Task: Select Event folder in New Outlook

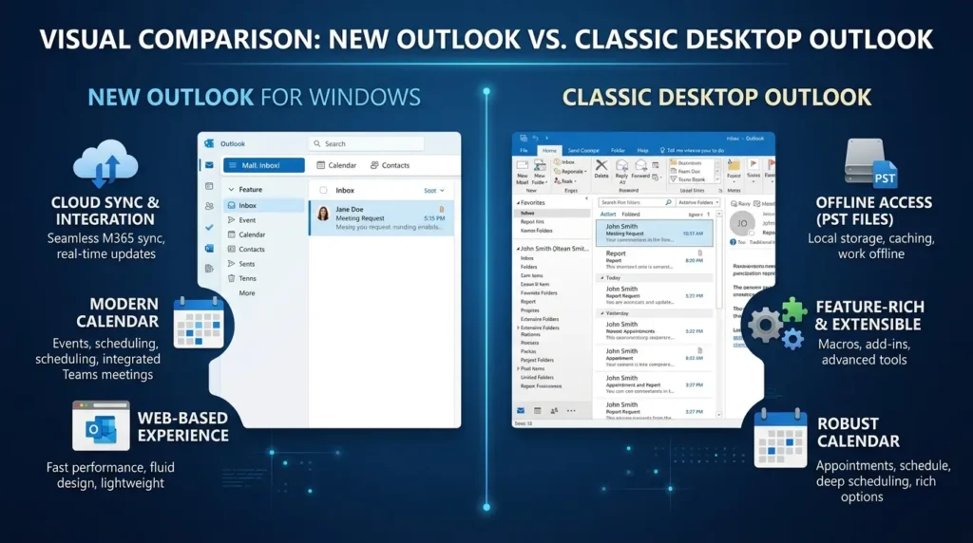Action: tap(242, 220)
